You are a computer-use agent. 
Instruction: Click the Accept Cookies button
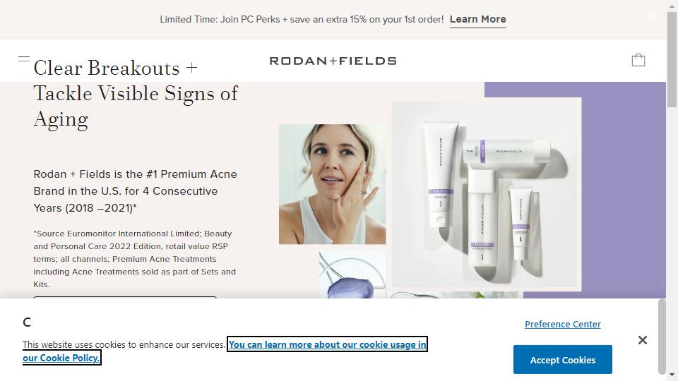click(x=563, y=359)
